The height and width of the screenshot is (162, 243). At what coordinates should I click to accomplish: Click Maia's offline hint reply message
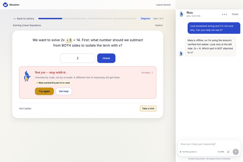(210, 46)
